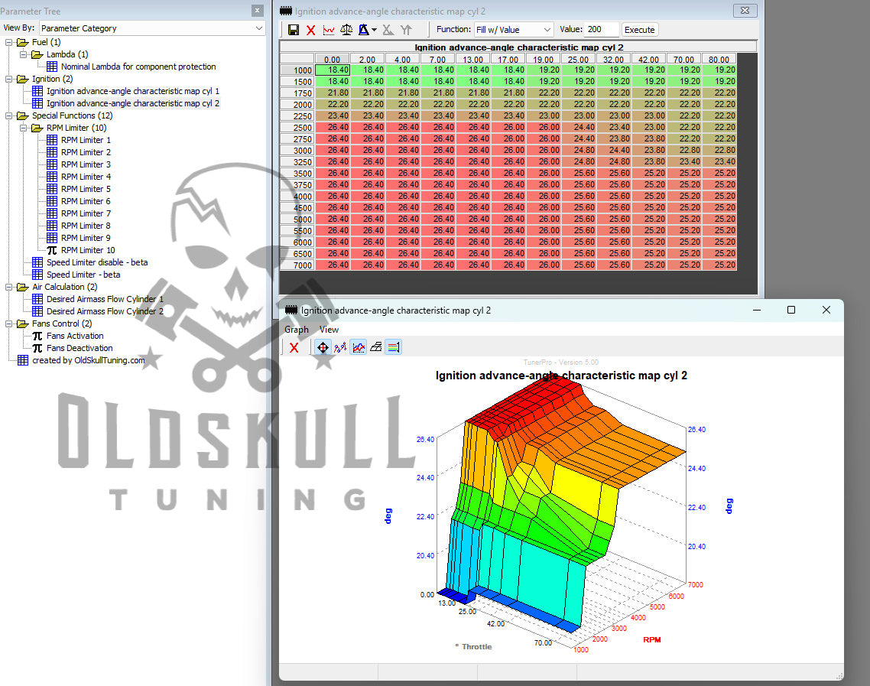Click table icon beside created by OldSkullTuning.com
The width and height of the screenshot is (870, 686).
23,360
